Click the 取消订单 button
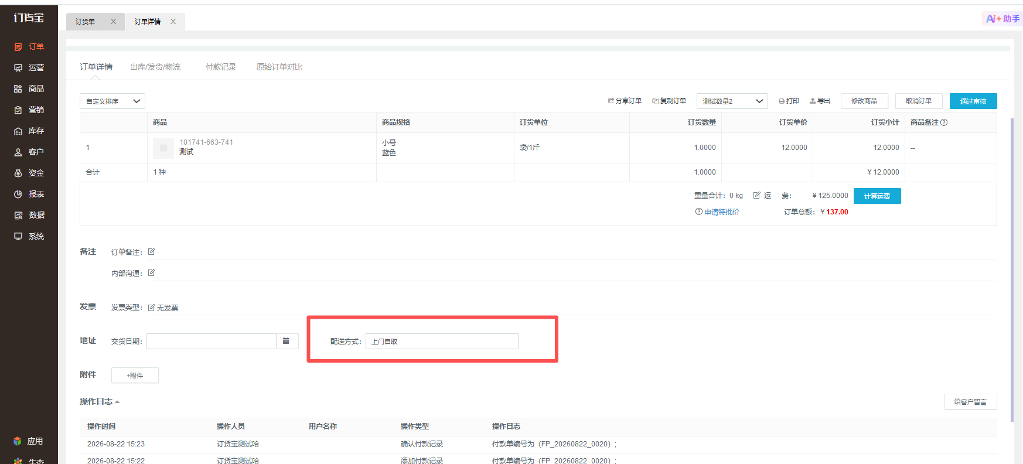This screenshot has width=1023, height=464. 919,101
